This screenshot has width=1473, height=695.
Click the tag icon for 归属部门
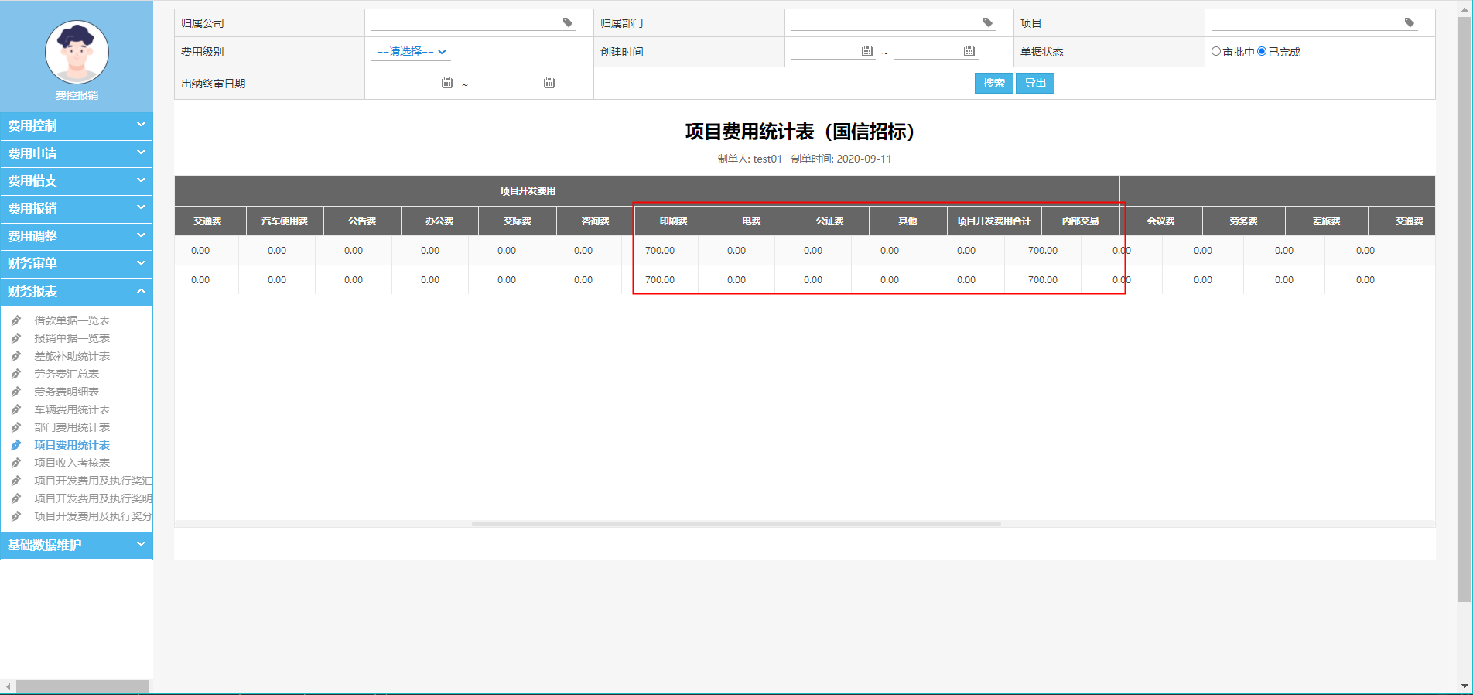click(988, 22)
